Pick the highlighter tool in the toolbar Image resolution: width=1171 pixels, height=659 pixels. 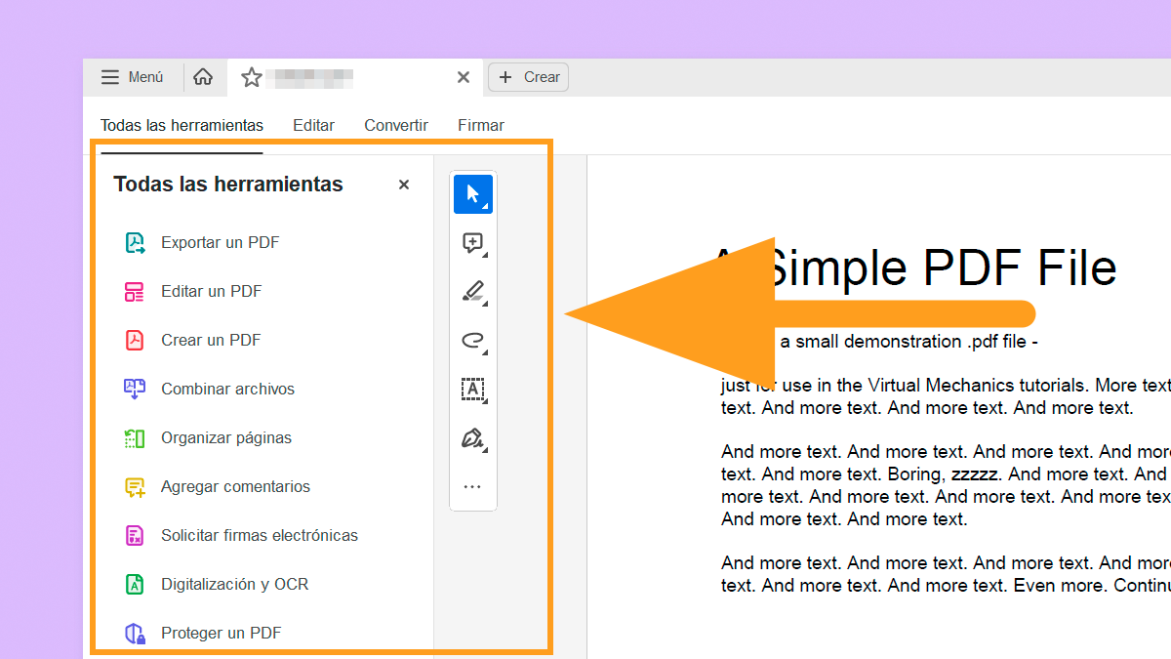click(471, 291)
